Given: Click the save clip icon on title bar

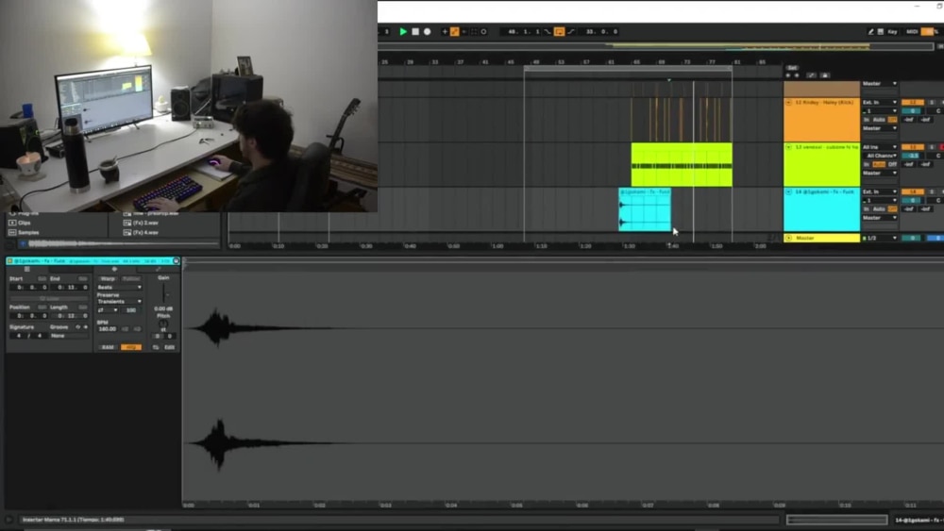Looking at the screenshot, I should pyautogui.click(x=176, y=261).
